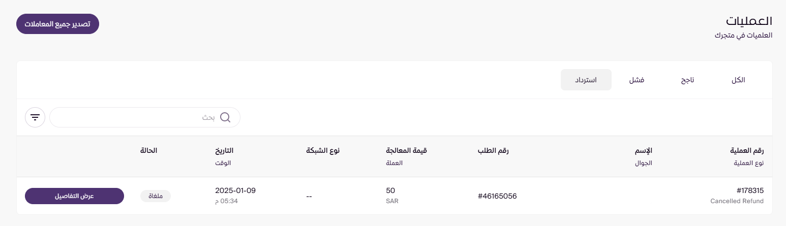Click order number #46165056
Screen dimensions: 786x226
pos(497,196)
